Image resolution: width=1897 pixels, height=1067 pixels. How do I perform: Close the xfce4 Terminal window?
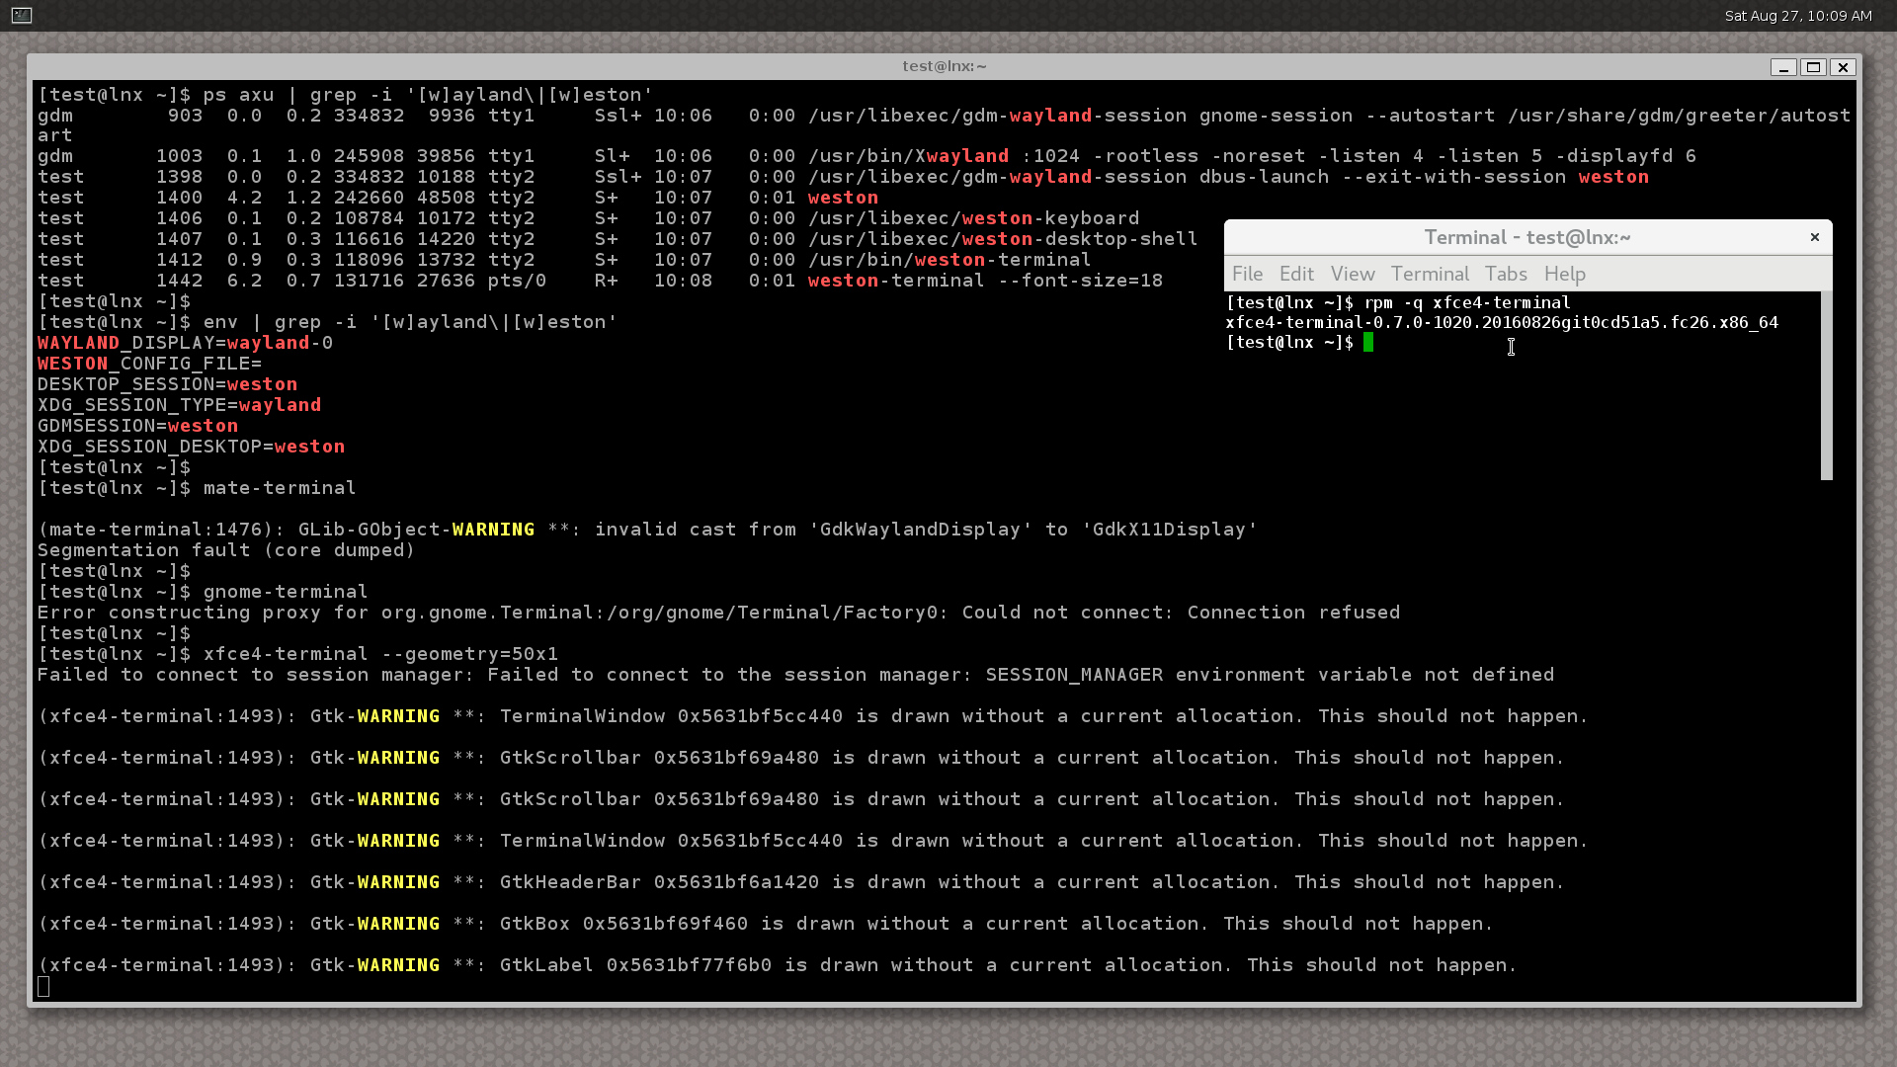pos(1814,237)
